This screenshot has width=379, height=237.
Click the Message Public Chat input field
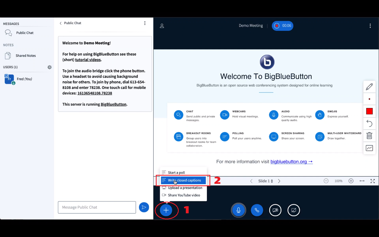click(97, 207)
